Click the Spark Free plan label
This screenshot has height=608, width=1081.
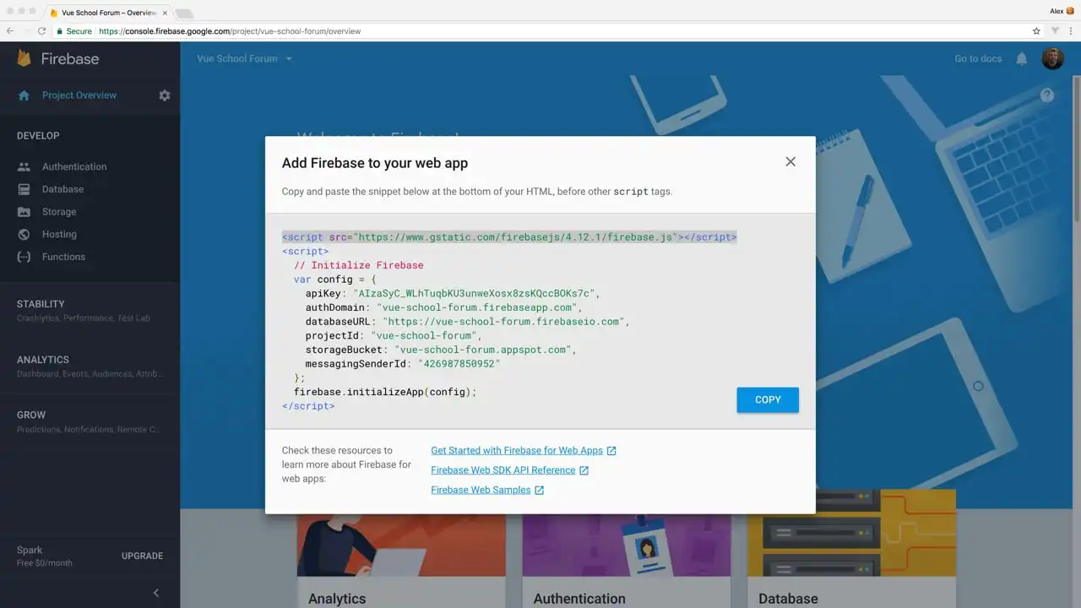click(x=44, y=556)
